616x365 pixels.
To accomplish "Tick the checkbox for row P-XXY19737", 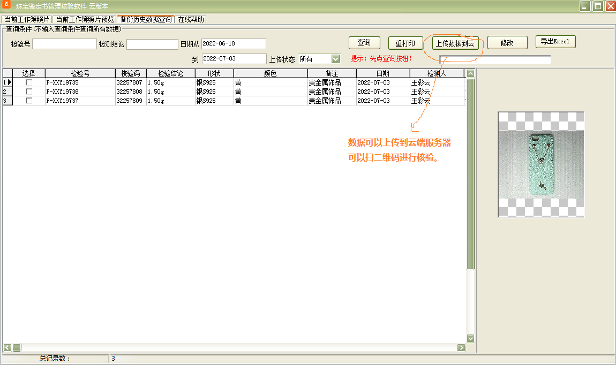I will [x=29, y=101].
